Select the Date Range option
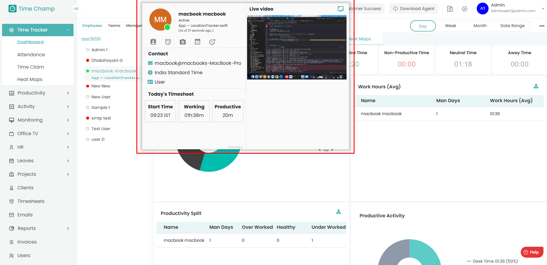547x265 pixels. (512, 26)
